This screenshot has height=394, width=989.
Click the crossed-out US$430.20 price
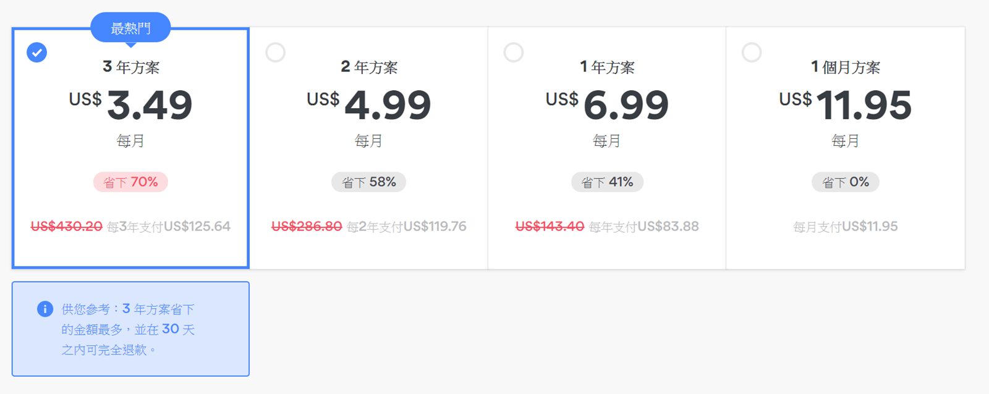pos(67,227)
